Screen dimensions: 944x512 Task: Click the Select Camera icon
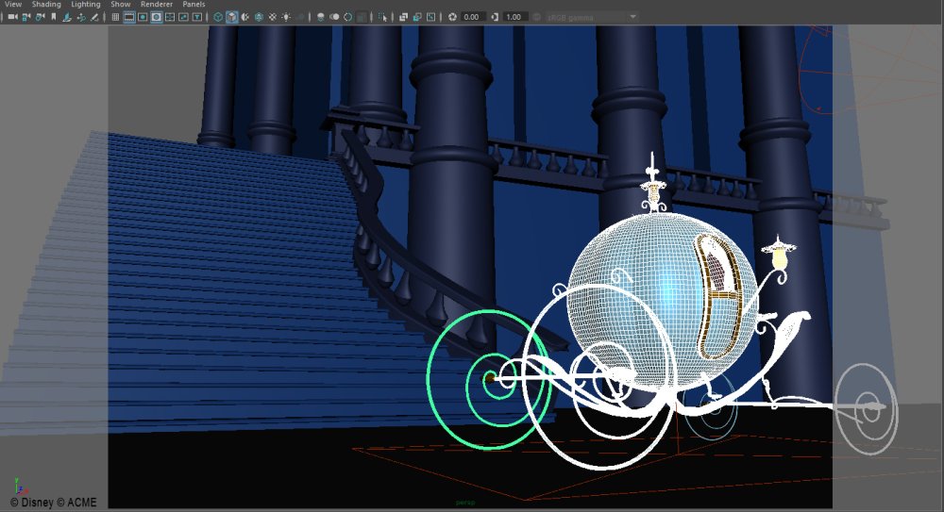pos(12,17)
